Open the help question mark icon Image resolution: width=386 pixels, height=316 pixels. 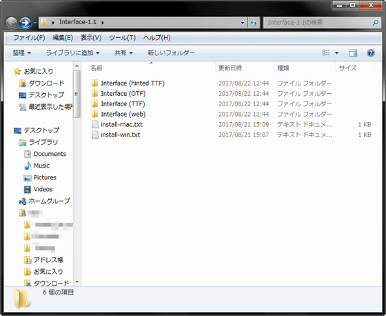coord(370,52)
